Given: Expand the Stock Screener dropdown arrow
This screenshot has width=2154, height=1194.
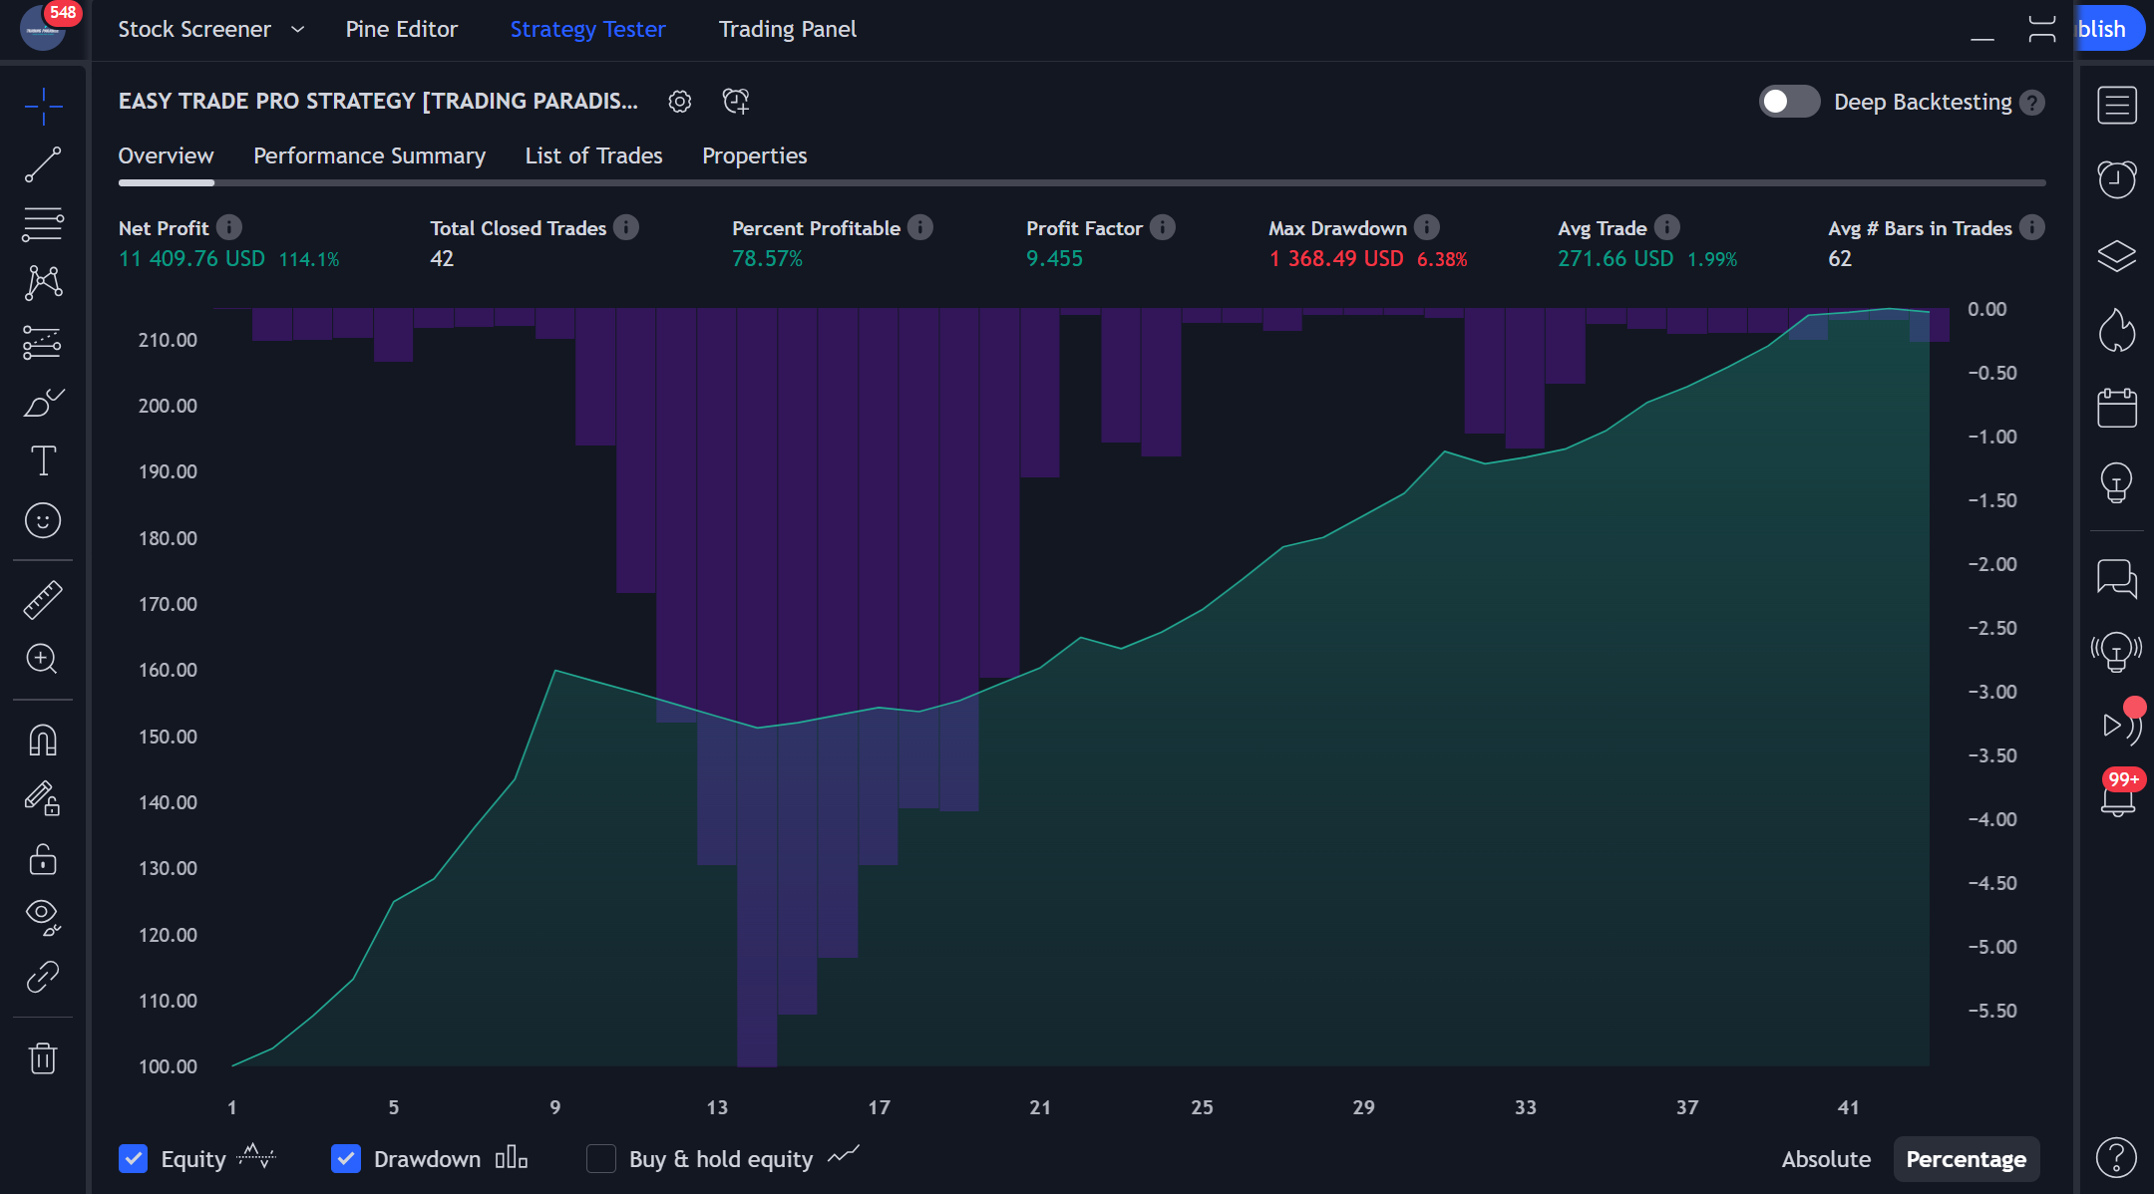Looking at the screenshot, I should click(x=297, y=30).
